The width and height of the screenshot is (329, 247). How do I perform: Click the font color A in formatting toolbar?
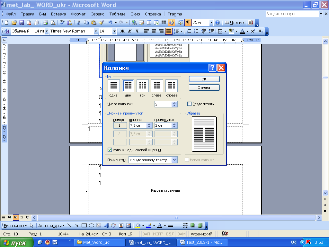[242, 31]
